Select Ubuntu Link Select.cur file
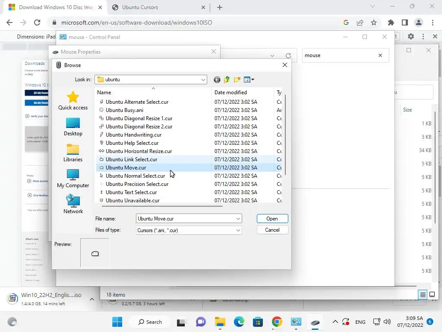This screenshot has height=332, width=442. (x=128, y=159)
